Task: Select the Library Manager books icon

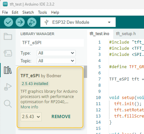Action: point(8,70)
